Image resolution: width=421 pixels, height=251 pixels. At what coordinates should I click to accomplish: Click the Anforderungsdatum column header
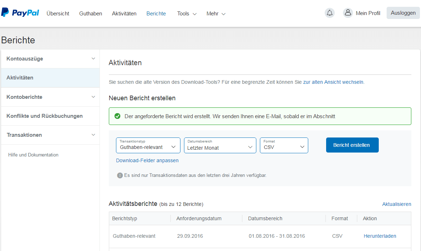pos(199,218)
